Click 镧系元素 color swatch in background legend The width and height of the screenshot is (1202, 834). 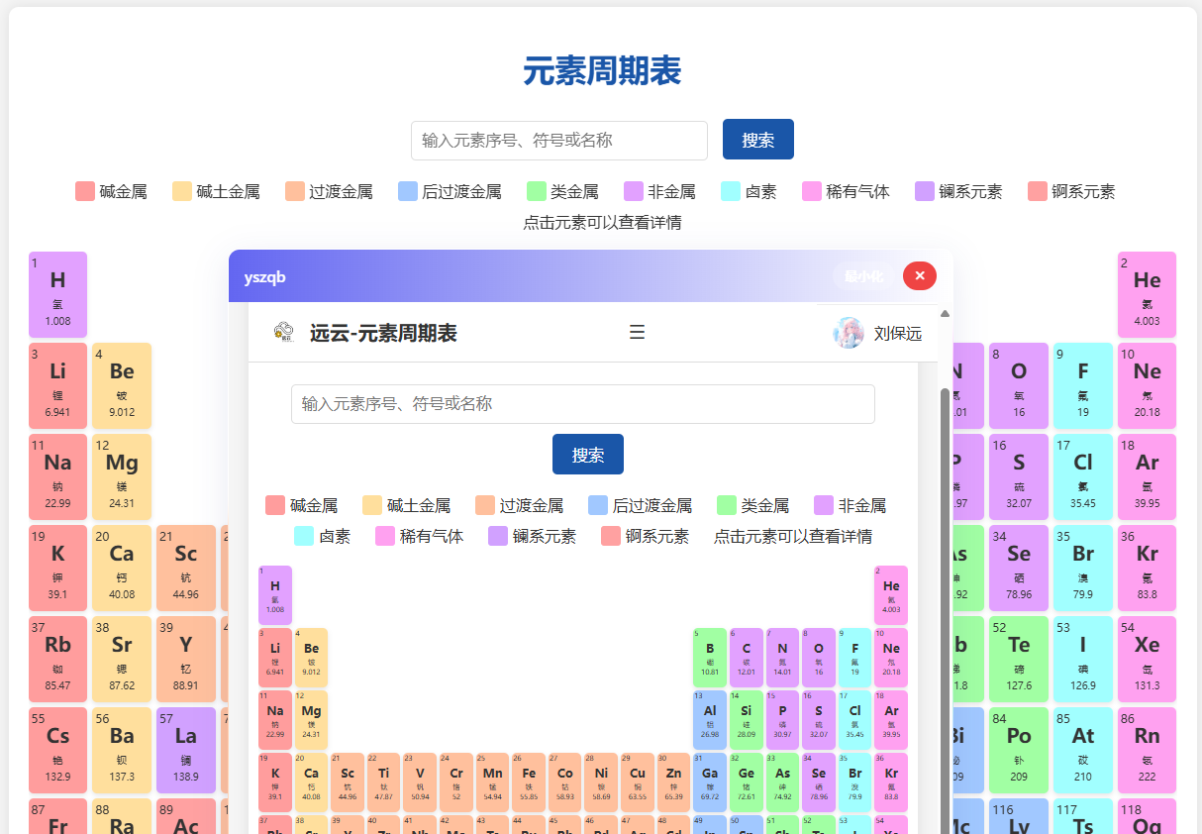(925, 191)
